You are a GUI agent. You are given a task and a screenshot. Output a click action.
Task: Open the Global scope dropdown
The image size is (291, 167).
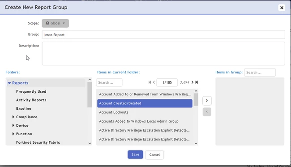coord(56,23)
